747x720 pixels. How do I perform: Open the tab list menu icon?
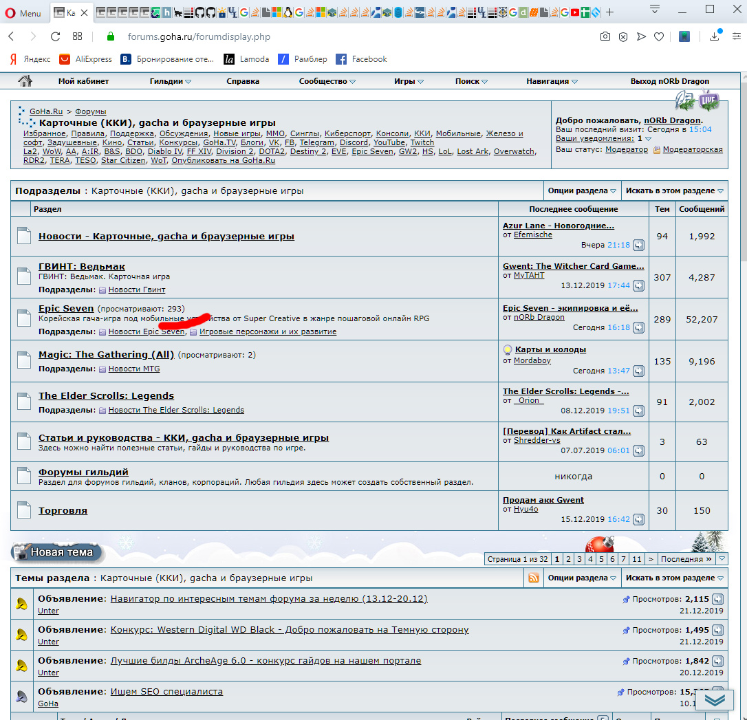click(655, 9)
